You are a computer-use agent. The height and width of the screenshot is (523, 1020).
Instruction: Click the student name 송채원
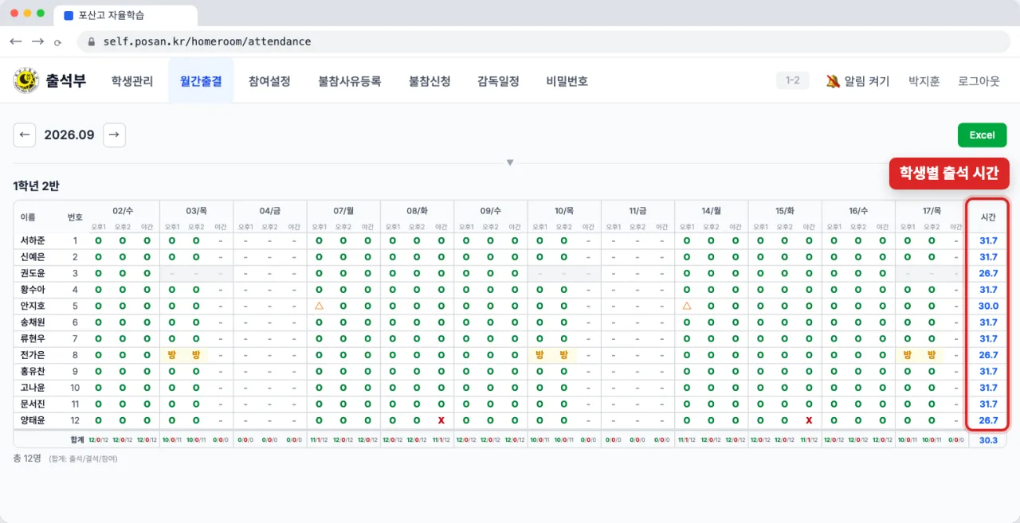[x=33, y=322]
